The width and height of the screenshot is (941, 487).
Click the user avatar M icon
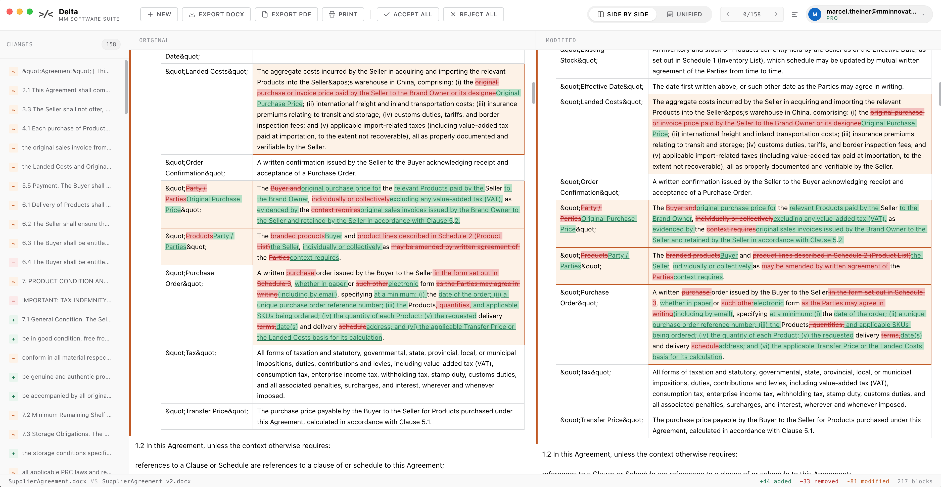click(815, 15)
